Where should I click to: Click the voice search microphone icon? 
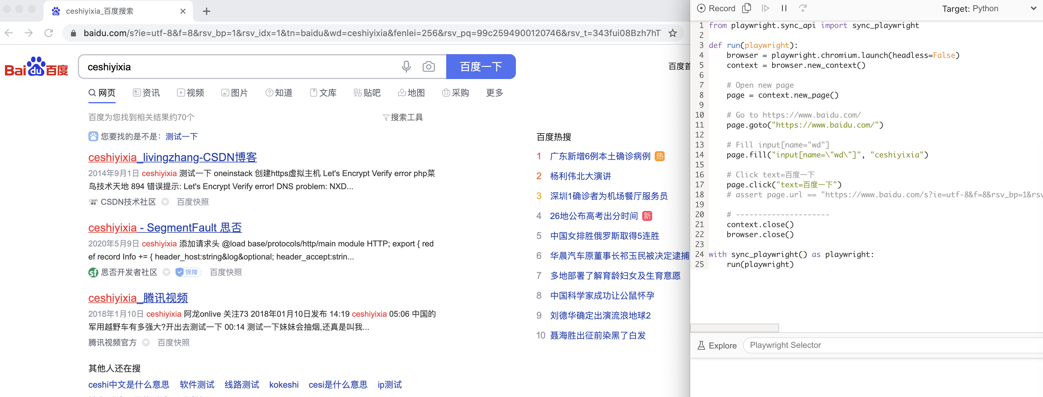(406, 66)
